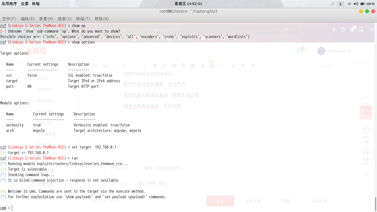Click the 'target' option name in the table
Viewport: 377px width, 212px height.
(12, 81)
